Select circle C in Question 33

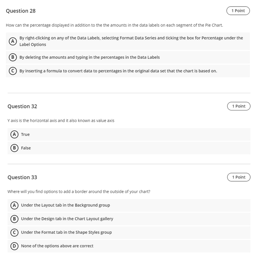coord(14,232)
